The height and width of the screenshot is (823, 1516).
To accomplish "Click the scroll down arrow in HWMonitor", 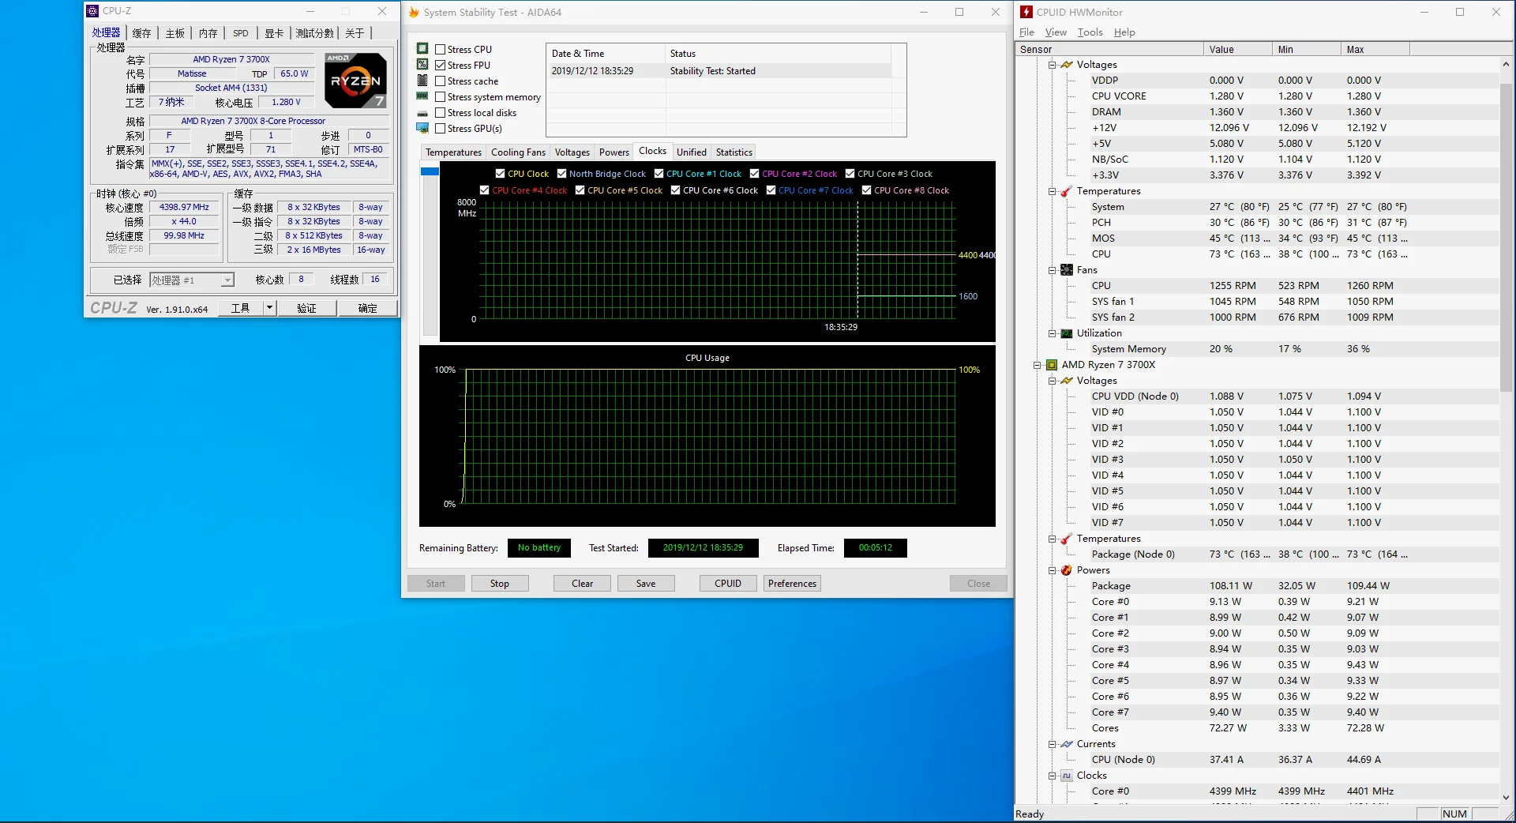I will click(1506, 798).
